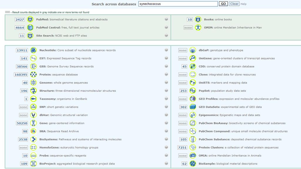301x169 pixels.
Task: Click the Gene chromosome icon
Action: 34,123
